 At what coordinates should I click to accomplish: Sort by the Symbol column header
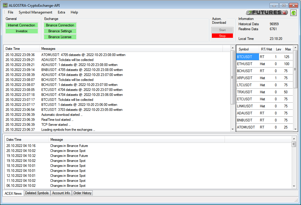pos(248,49)
